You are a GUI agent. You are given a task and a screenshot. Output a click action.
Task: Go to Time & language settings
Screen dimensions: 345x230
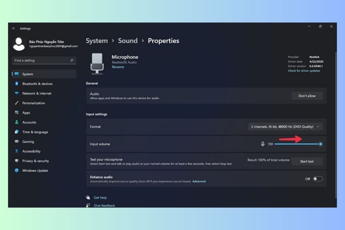[x=35, y=132]
